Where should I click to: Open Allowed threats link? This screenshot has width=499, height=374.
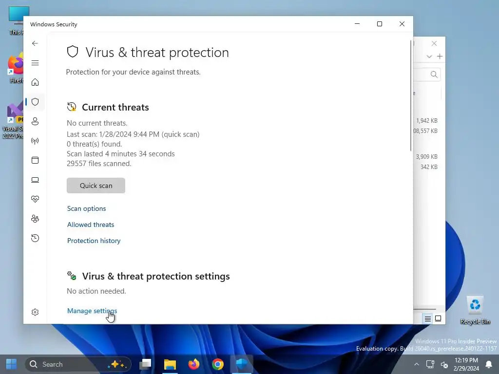click(x=90, y=224)
